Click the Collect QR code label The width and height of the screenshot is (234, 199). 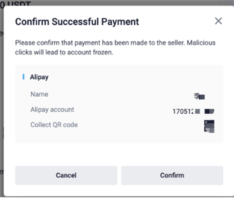pyautogui.click(x=54, y=125)
